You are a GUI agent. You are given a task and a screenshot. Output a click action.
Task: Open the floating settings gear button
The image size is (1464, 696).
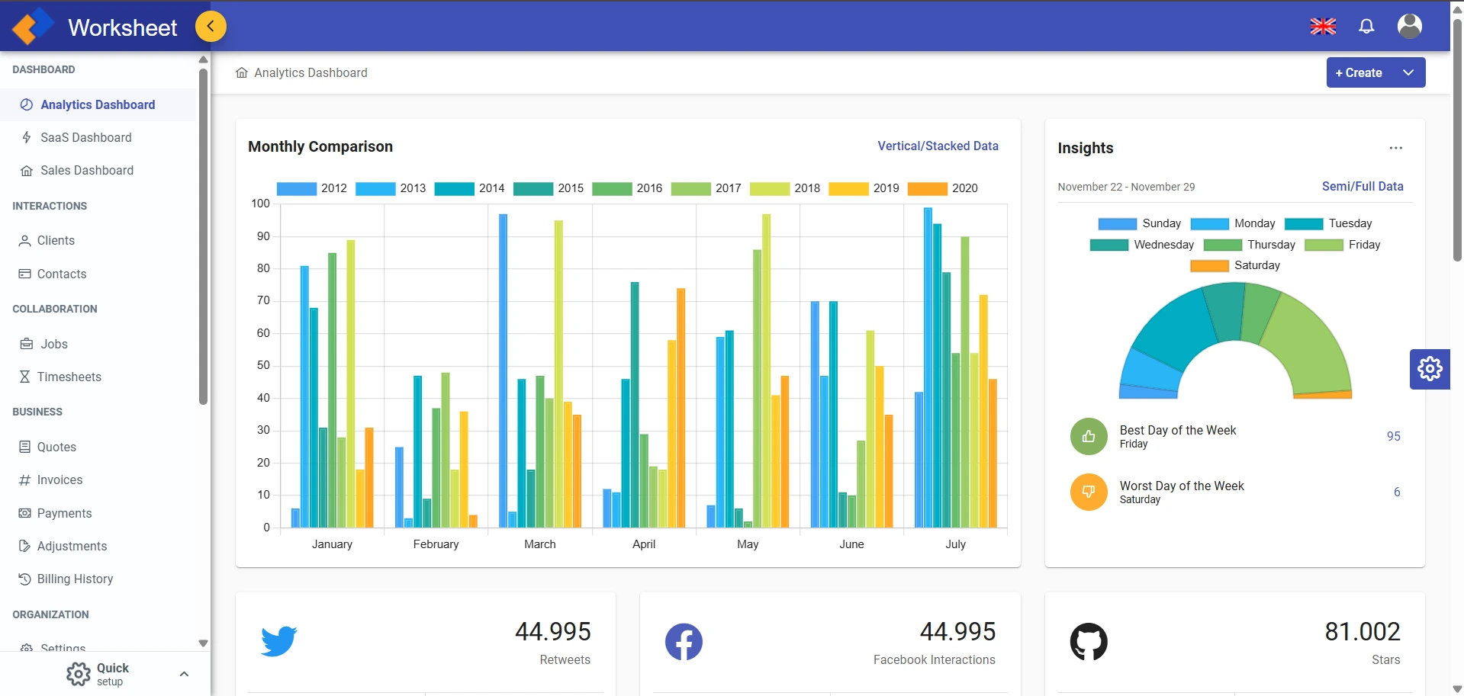point(1430,369)
